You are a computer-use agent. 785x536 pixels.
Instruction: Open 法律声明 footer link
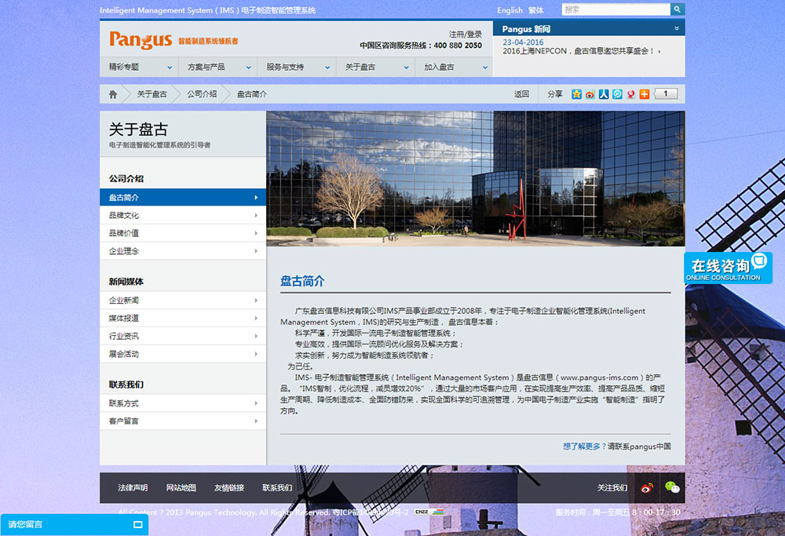click(x=133, y=487)
